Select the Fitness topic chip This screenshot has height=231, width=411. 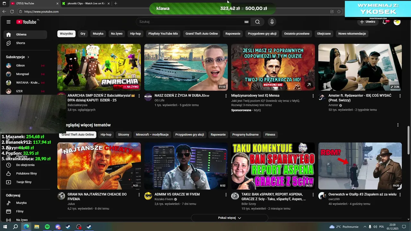click(x=270, y=135)
